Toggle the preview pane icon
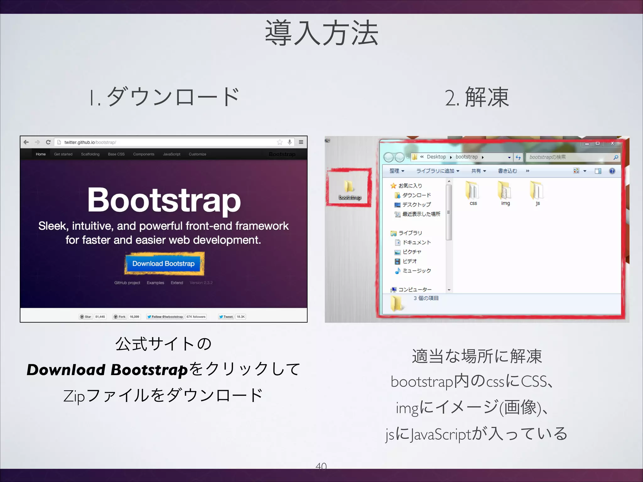Image resolution: width=643 pixels, height=482 pixels. pyautogui.click(x=598, y=171)
